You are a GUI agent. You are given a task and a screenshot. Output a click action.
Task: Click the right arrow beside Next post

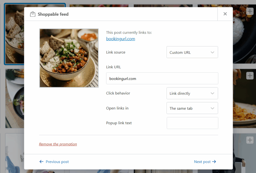coord(214,162)
